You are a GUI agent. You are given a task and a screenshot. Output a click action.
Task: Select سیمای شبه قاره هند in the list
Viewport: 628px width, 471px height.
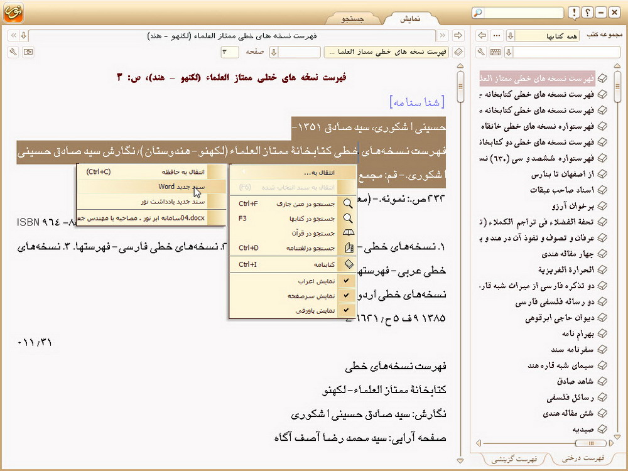click(x=561, y=365)
